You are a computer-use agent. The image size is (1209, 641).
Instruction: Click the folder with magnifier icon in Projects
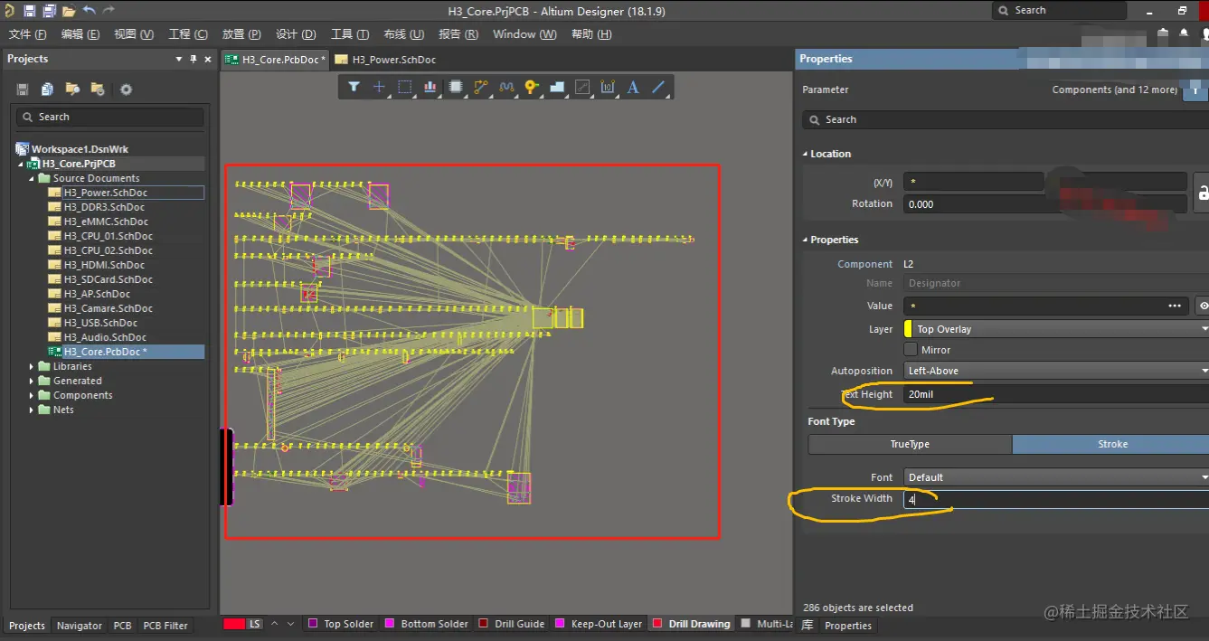72,90
